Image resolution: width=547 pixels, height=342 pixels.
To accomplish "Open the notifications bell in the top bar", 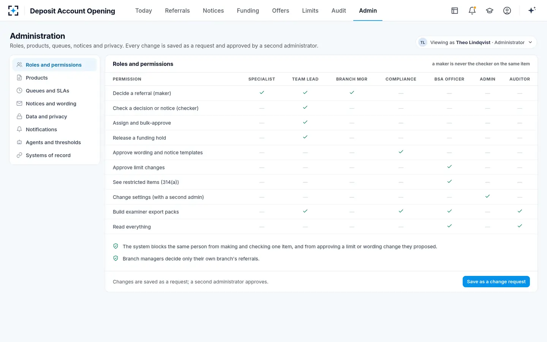I will (x=472, y=11).
